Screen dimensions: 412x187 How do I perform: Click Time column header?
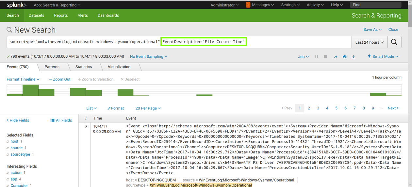98,118
